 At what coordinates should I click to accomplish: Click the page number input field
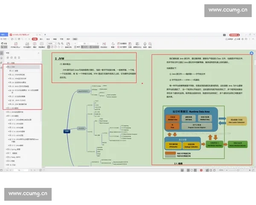85,43
